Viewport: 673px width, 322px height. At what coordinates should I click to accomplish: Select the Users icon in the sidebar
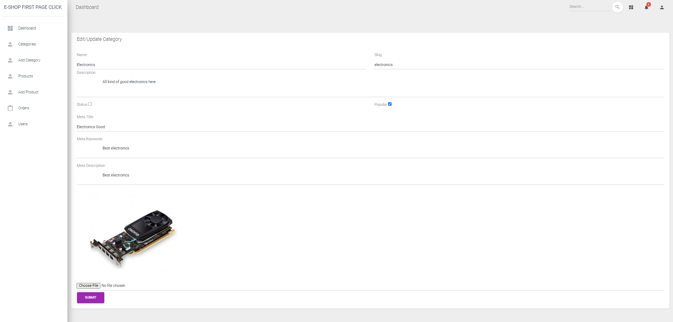pyautogui.click(x=10, y=124)
